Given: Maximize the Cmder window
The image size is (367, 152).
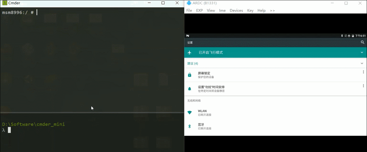Looking at the screenshot, I should coord(163,3).
